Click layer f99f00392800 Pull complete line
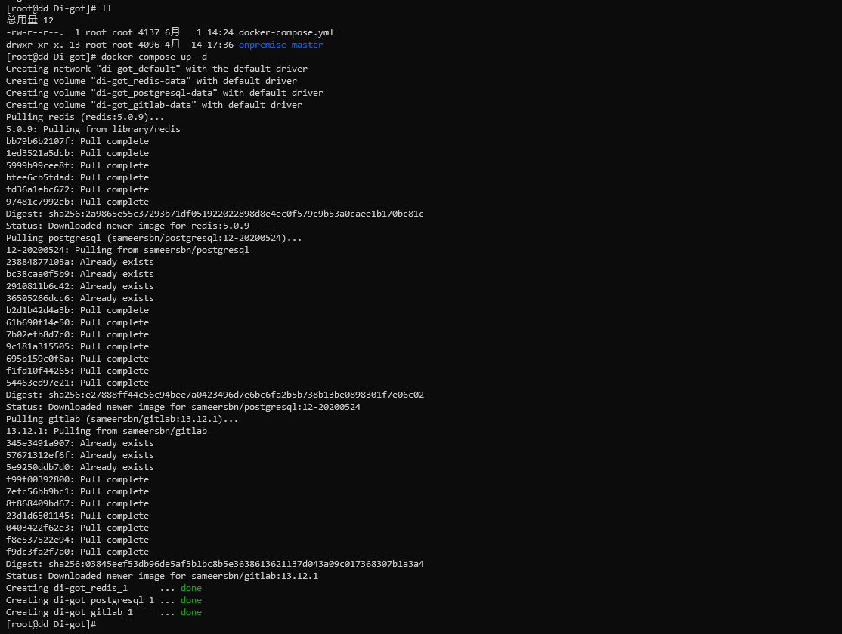Viewport: 842px width, 634px height. pos(77,479)
